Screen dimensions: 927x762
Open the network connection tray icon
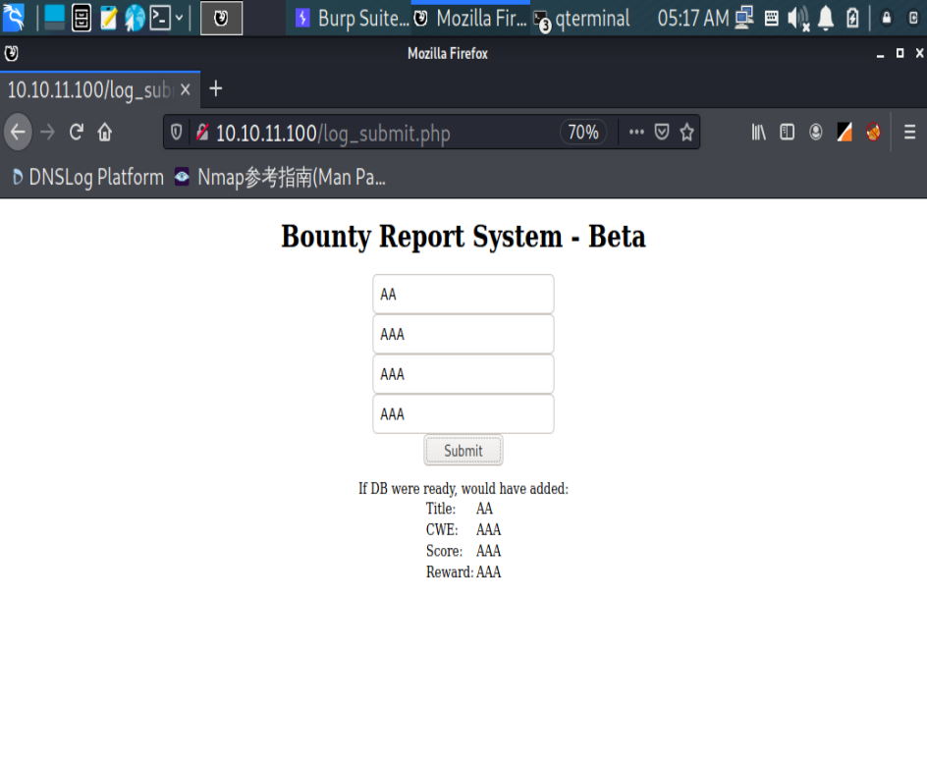[x=744, y=18]
